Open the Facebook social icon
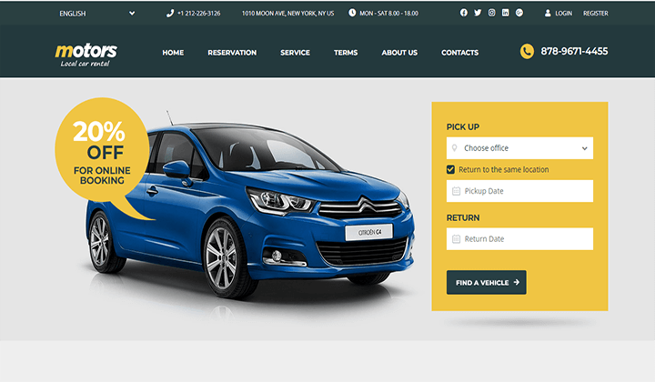655x382 pixels. pos(464,13)
